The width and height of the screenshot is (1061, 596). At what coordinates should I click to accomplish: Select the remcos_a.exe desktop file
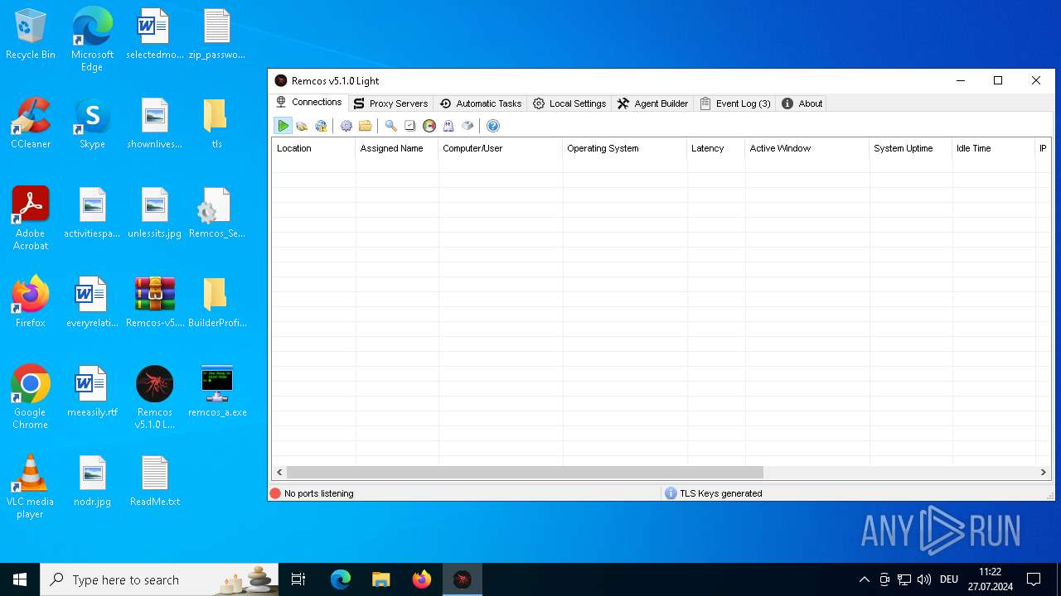217,392
